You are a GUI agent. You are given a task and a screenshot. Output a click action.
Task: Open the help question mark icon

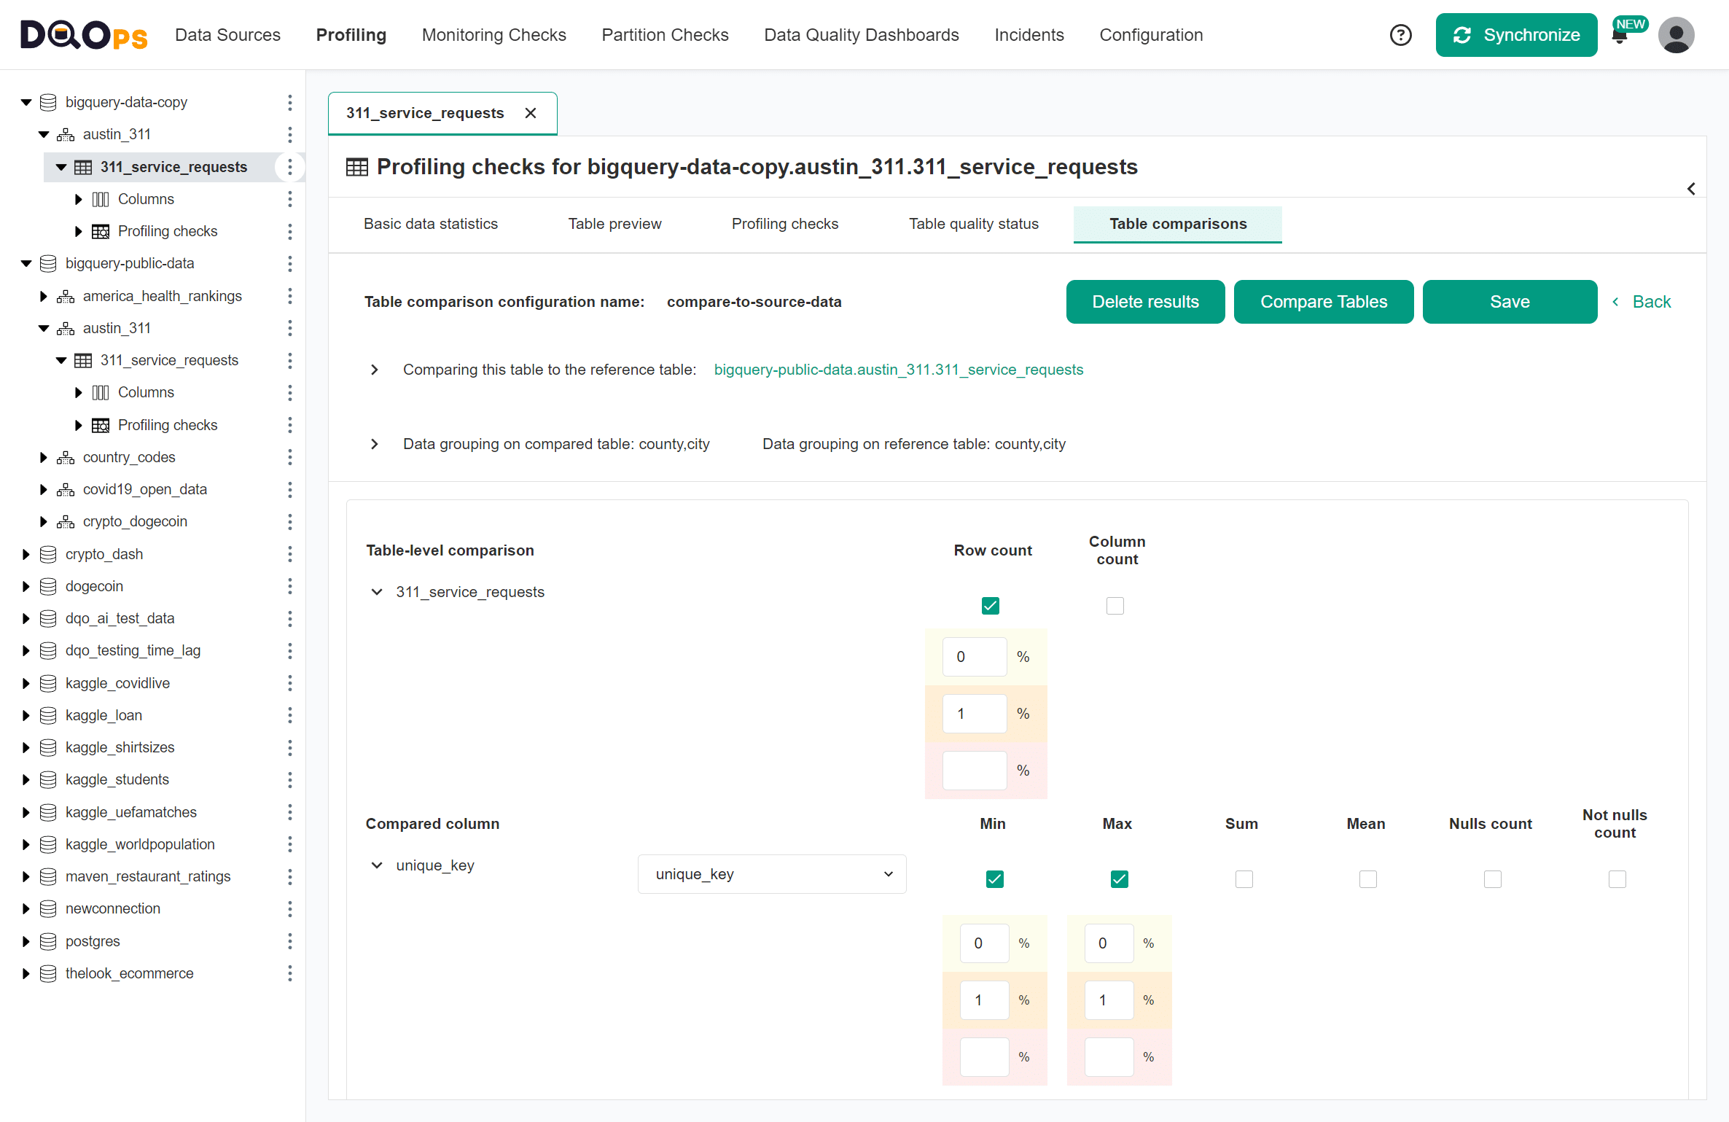pos(1400,35)
